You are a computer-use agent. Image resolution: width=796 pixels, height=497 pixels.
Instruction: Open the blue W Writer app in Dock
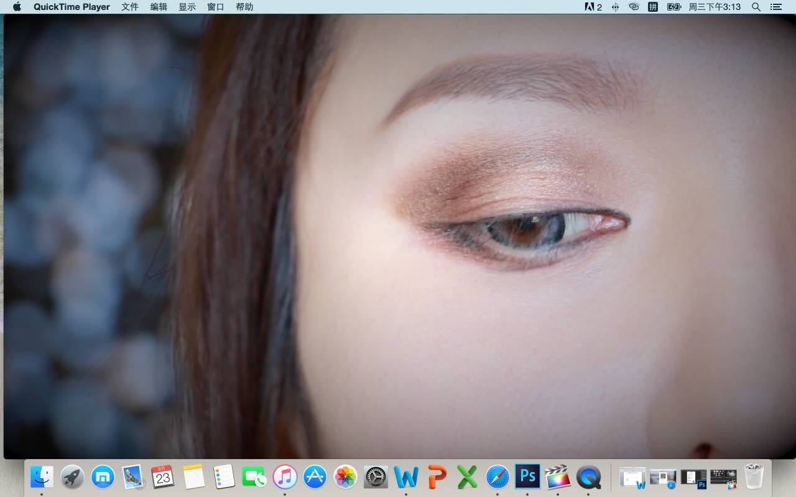[406, 477]
